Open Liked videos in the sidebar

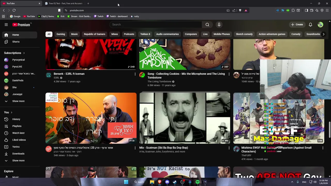(19, 140)
